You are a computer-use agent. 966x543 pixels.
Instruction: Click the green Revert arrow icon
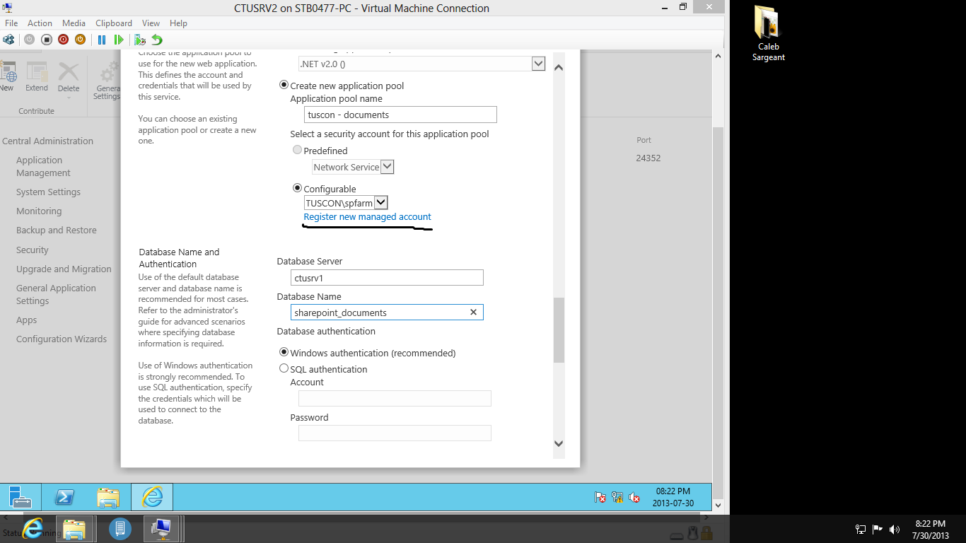coord(157,40)
